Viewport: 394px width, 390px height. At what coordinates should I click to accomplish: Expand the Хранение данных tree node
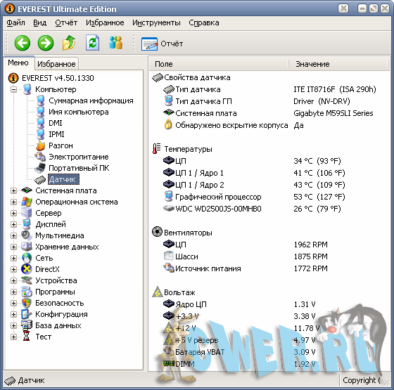13,247
